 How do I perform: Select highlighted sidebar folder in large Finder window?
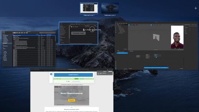click(x=7, y=43)
